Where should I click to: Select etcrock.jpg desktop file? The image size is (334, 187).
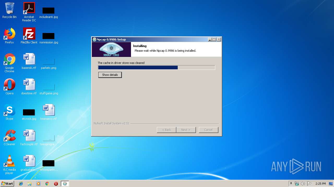click(29, 114)
